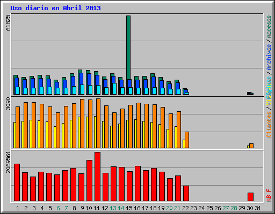Click the green "Accesos" legend label
The image size is (275, 214).
269,27
